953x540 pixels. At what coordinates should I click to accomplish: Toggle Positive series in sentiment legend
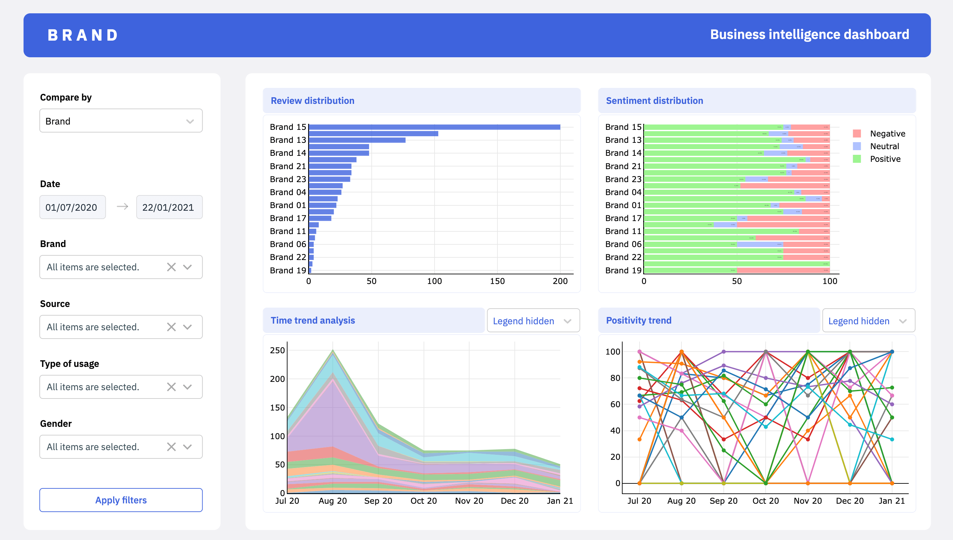click(x=885, y=159)
